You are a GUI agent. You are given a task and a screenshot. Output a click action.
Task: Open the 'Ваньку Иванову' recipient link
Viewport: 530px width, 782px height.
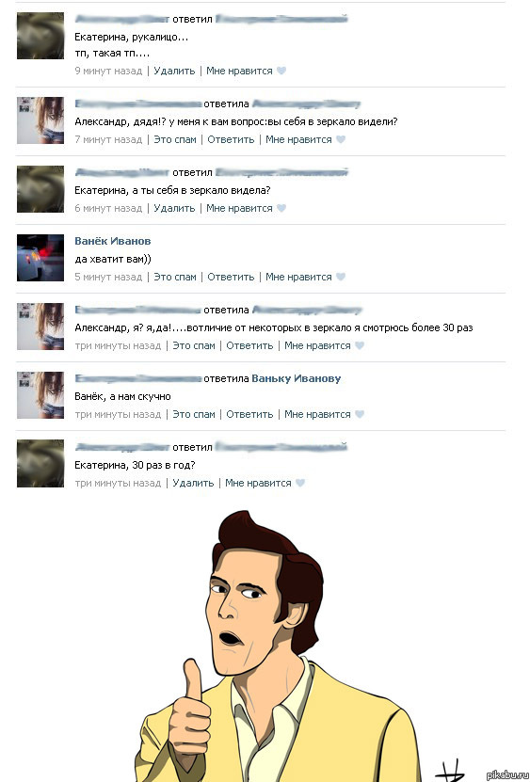296,378
